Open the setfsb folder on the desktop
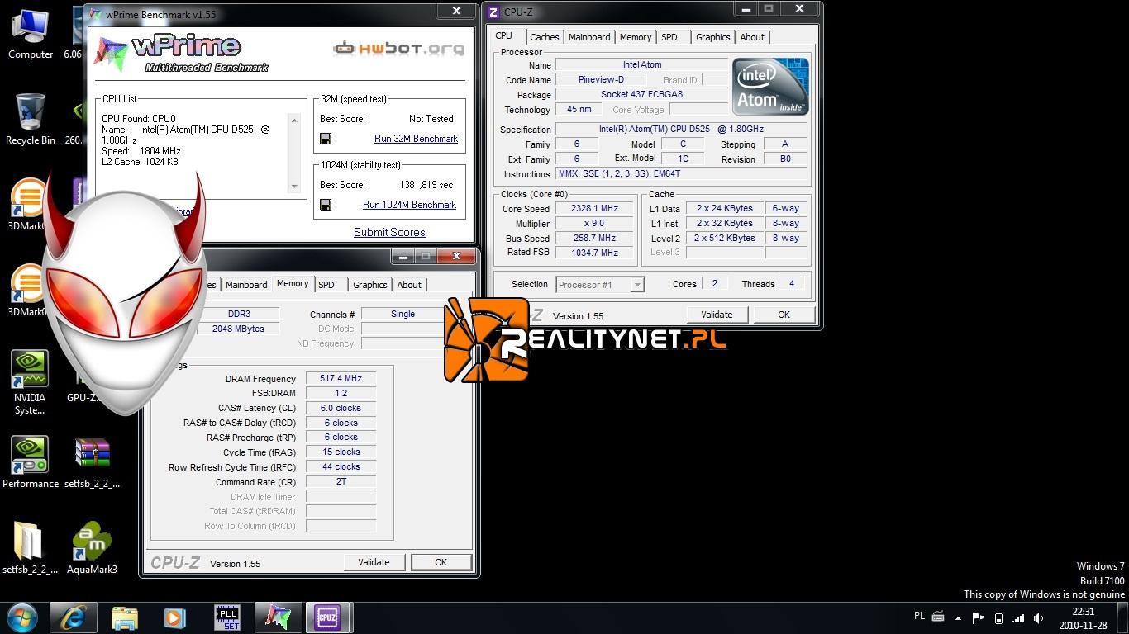1129x634 pixels. (30, 548)
